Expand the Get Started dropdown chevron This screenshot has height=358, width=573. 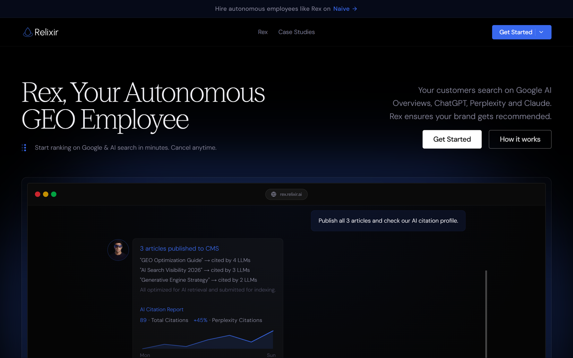[541, 32]
